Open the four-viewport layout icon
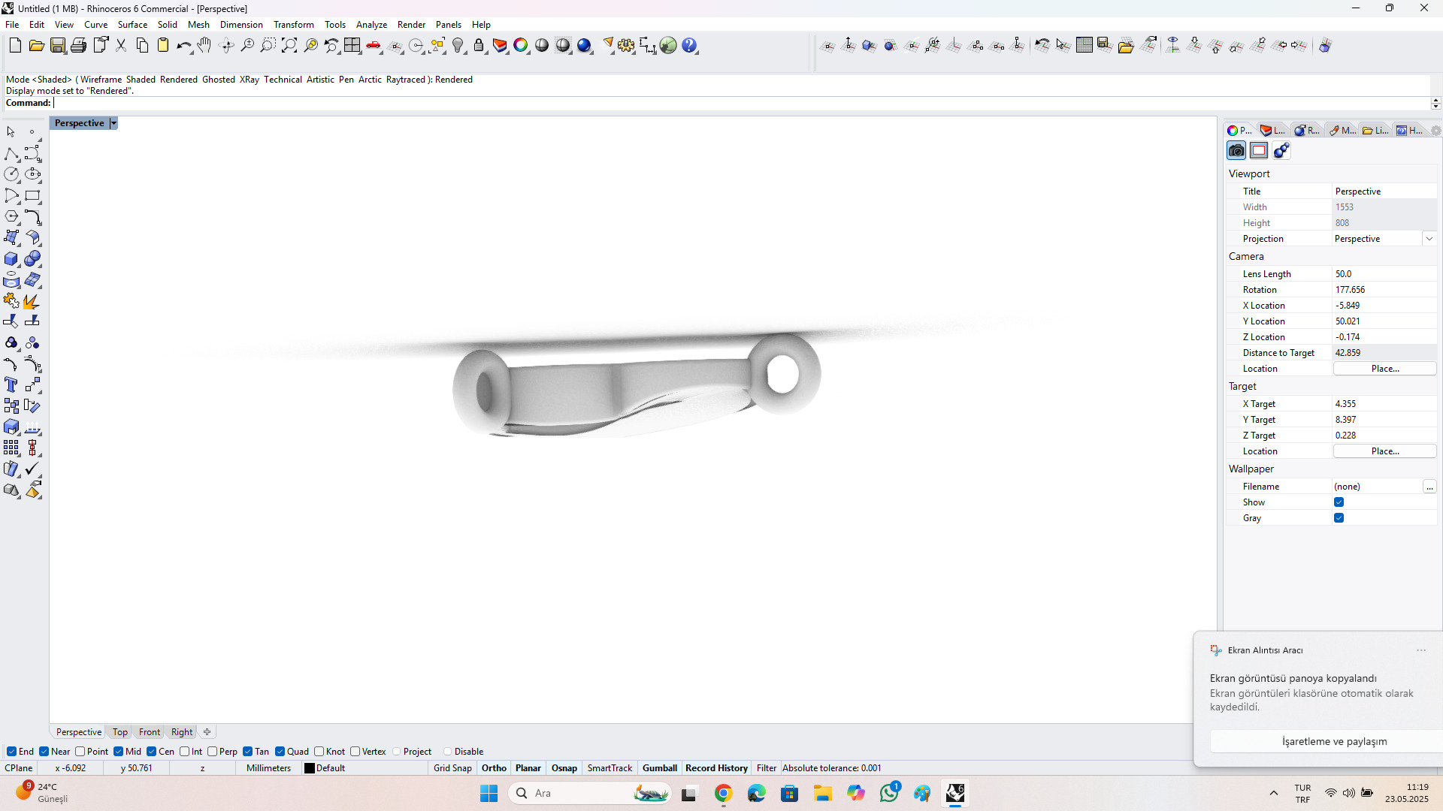Screen dimensions: 1443x811 (x=352, y=46)
